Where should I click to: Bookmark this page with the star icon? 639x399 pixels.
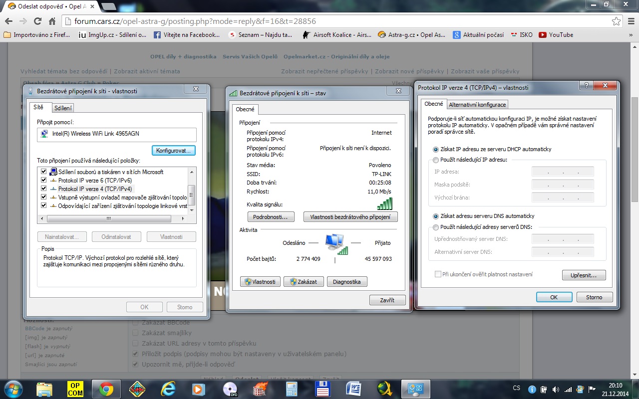point(616,21)
